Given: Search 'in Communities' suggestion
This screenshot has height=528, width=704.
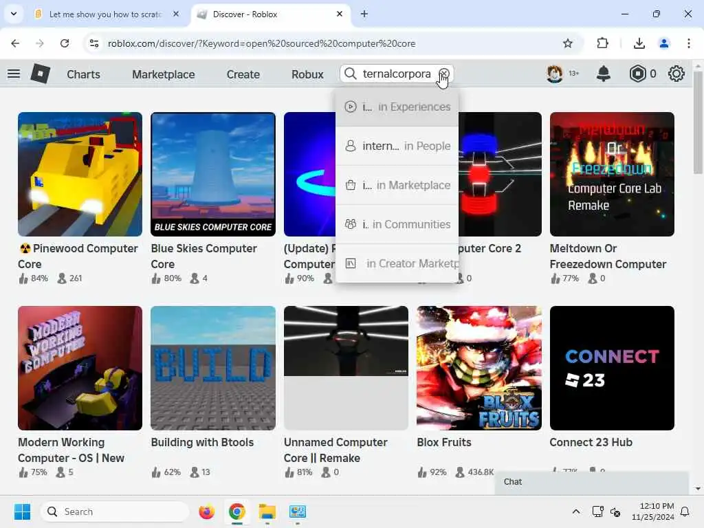Looking at the screenshot, I should click(397, 224).
